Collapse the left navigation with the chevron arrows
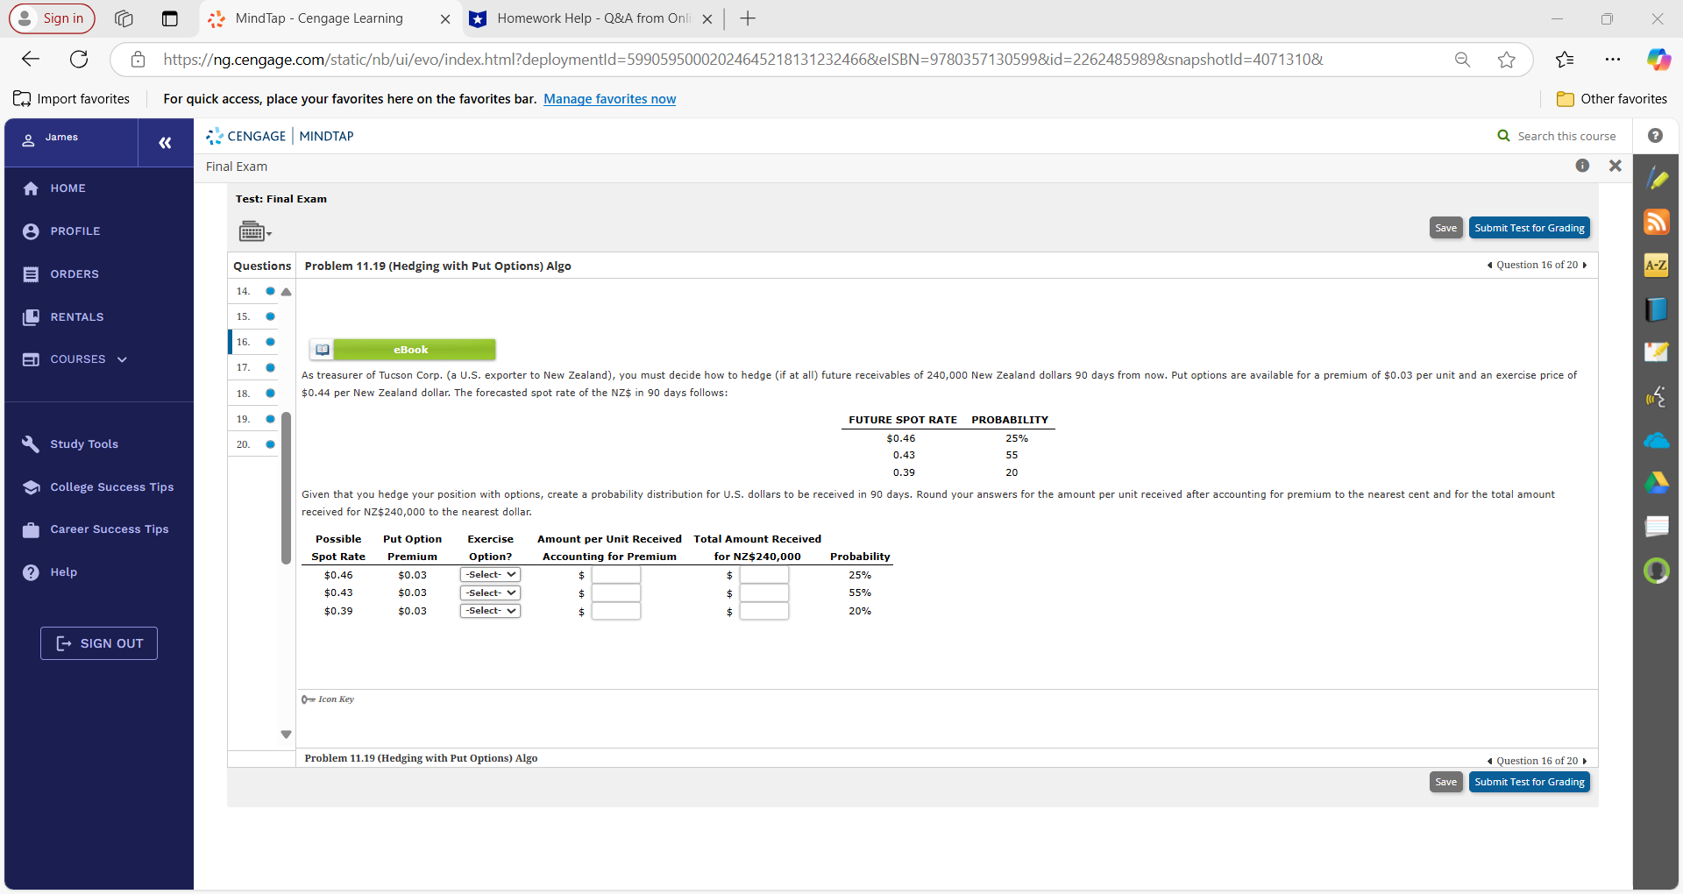 (x=165, y=142)
